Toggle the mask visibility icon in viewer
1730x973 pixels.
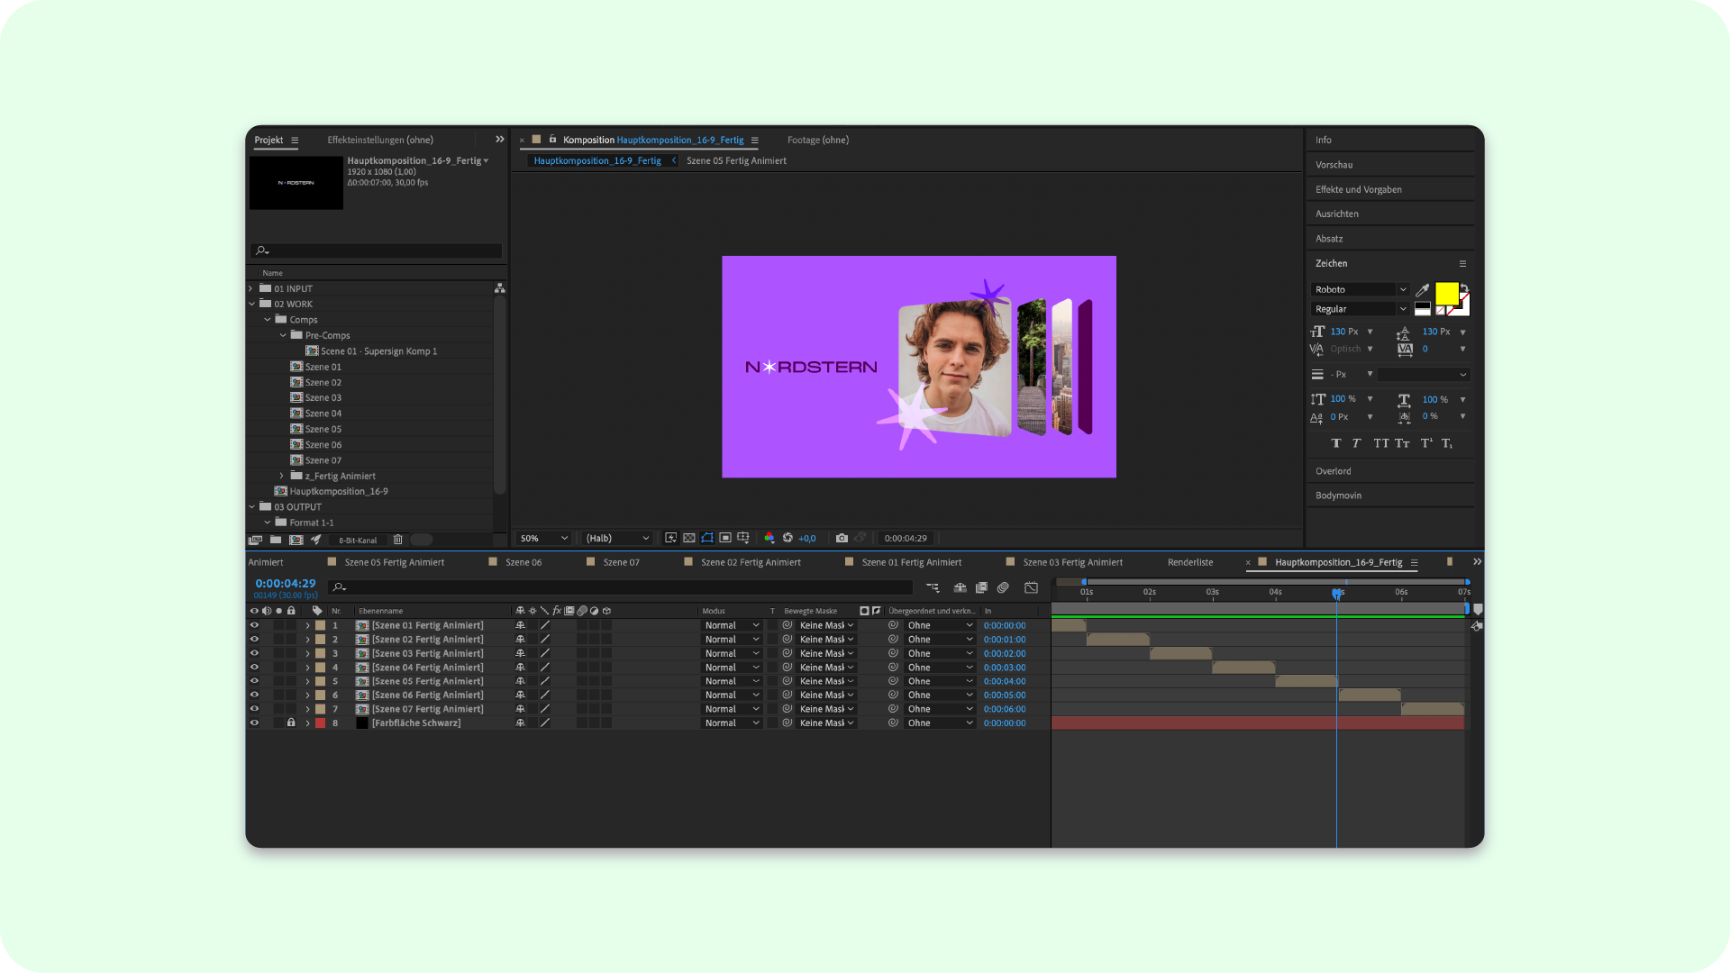click(x=707, y=538)
